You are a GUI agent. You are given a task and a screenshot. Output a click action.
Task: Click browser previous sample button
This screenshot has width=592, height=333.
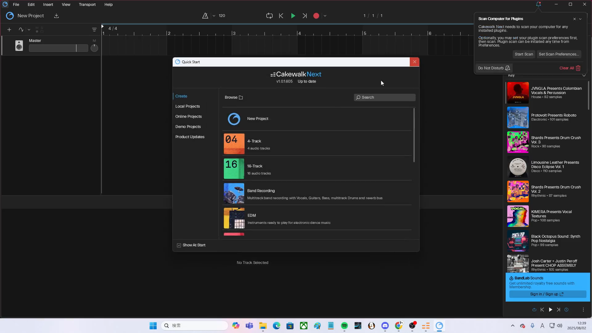point(542,310)
